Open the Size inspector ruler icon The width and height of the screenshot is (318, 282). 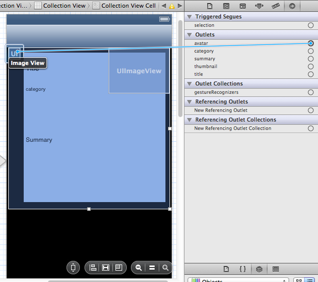coord(276,6)
